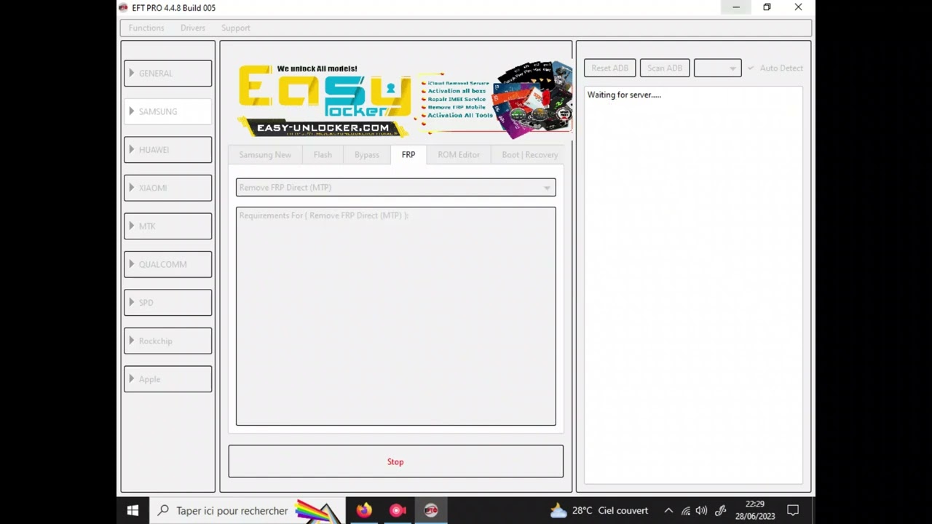Open the Functions menu
The width and height of the screenshot is (932, 524).
point(146,28)
